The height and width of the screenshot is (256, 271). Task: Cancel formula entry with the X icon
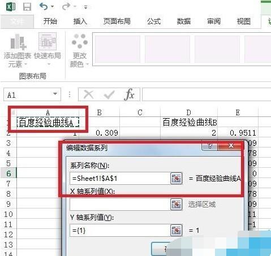pos(89,94)
